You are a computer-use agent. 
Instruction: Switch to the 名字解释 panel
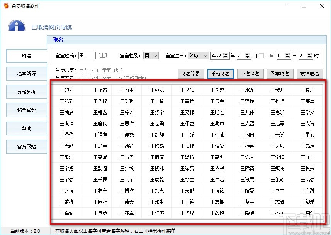click(26, 74)
